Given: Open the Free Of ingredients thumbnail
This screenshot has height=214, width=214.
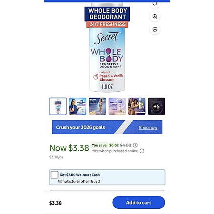Looking at the screenshot, I should (x=117, y=106).
